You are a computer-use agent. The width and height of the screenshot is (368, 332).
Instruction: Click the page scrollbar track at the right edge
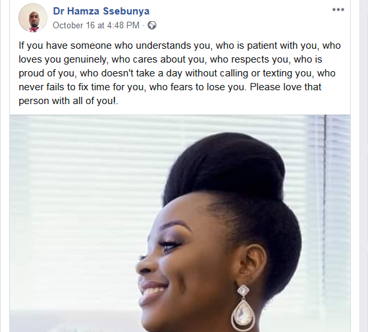pyautogui.click(x=365, y=166)
